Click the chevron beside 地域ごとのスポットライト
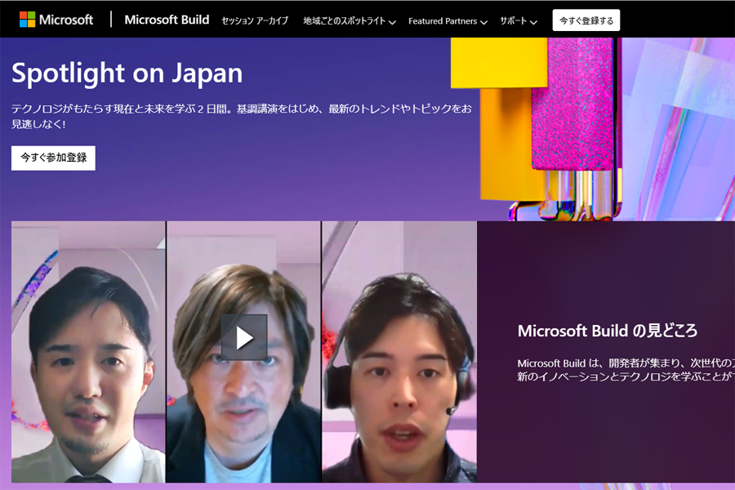 tap(393, 22)
